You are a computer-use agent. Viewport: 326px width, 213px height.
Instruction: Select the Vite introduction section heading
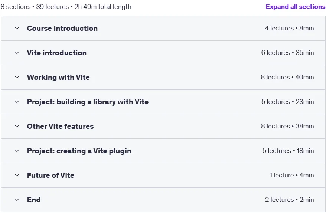(x=56, y=53)
